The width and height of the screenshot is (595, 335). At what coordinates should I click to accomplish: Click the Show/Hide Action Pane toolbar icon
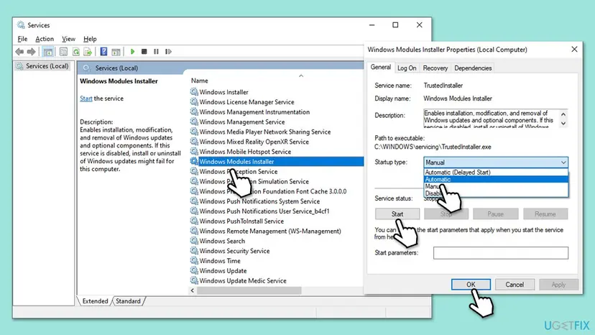pyautogui.click(x=116, y=51)
